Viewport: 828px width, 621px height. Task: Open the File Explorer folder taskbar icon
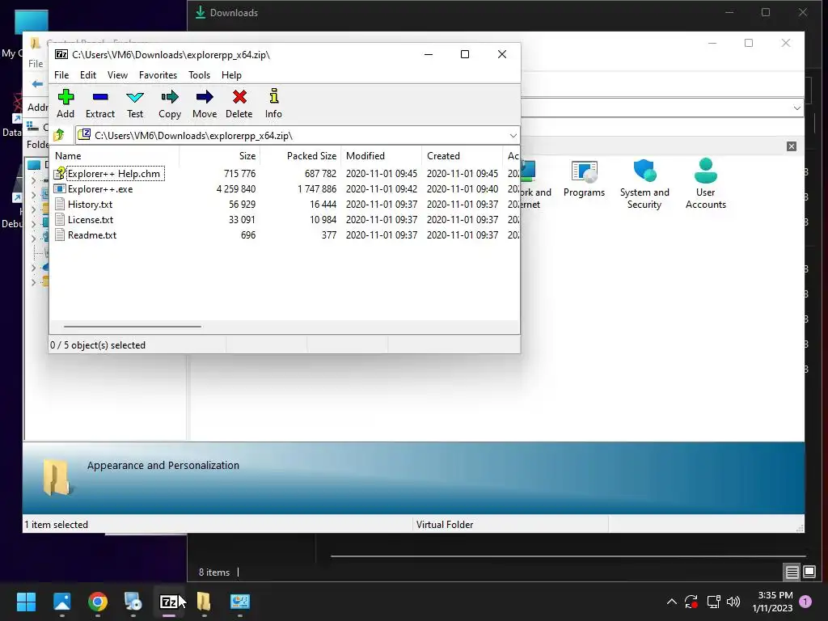204,602
